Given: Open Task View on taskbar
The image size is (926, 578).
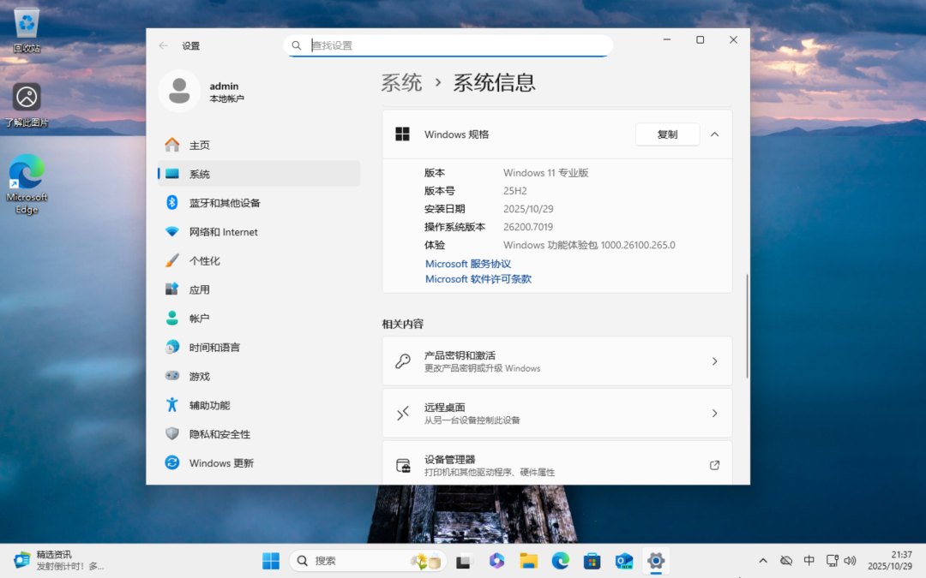Looking at the screenshot, I should pyautogui.click(x=464, y=560).
